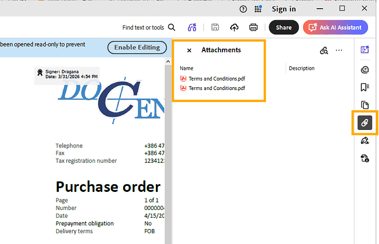Click Sign in

pos(284,9)
